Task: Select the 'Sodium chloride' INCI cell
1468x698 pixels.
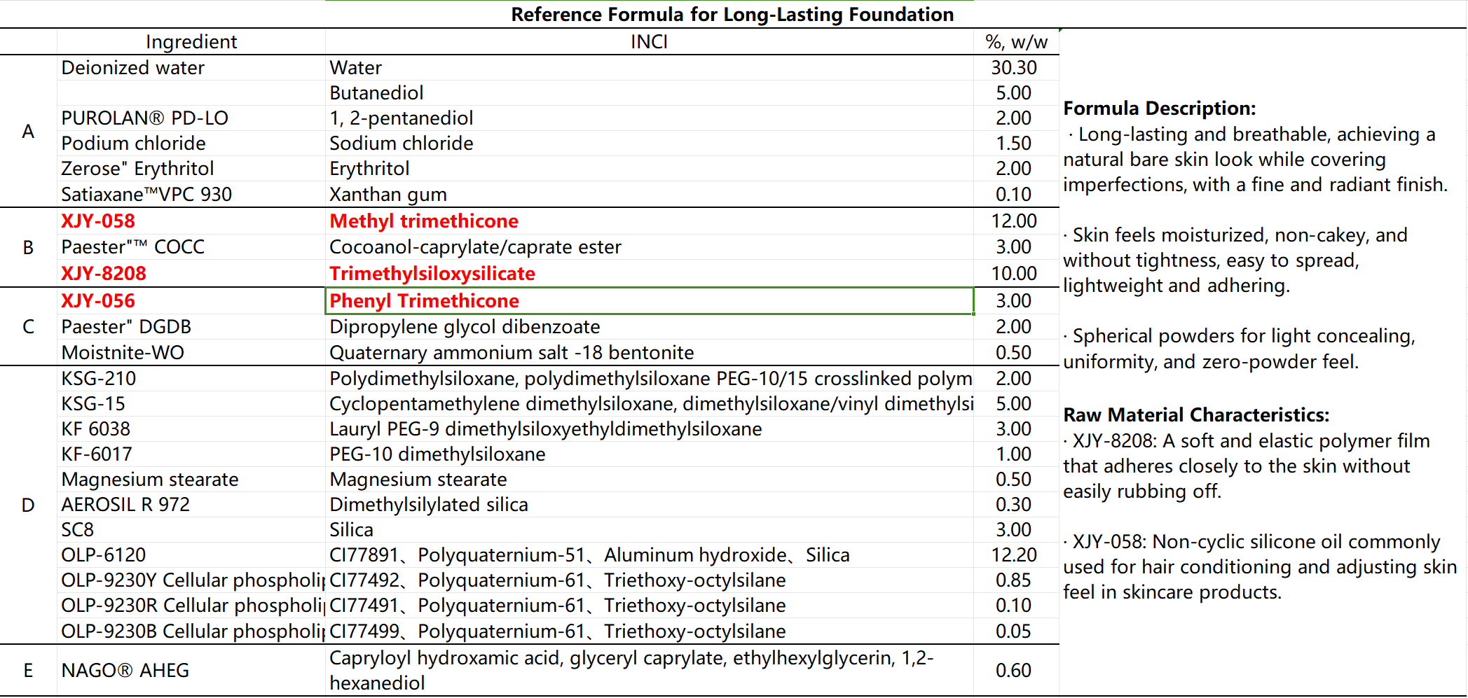Action: [649, 144]
